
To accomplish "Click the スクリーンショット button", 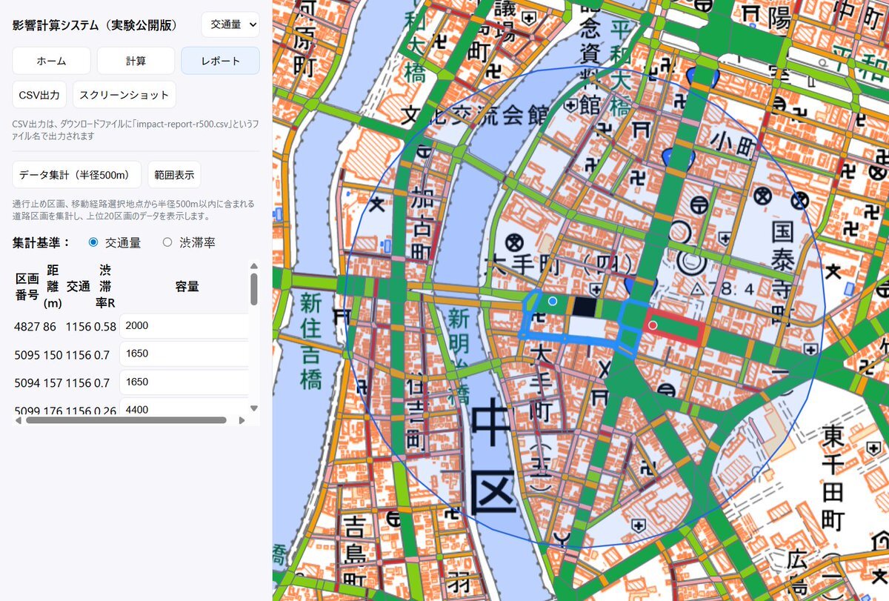I will (124, 95).
